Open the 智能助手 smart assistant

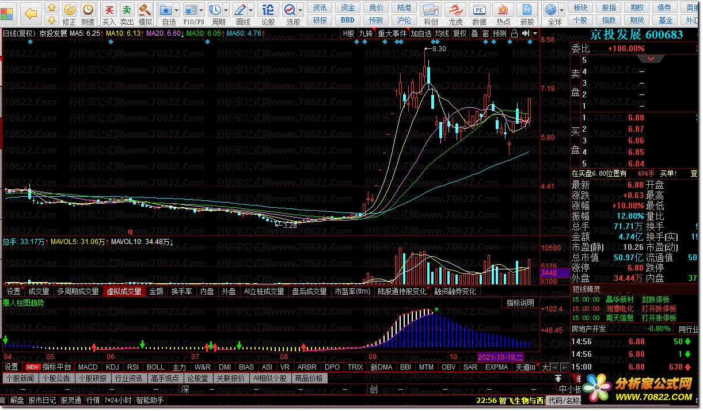tap(150, 400)
